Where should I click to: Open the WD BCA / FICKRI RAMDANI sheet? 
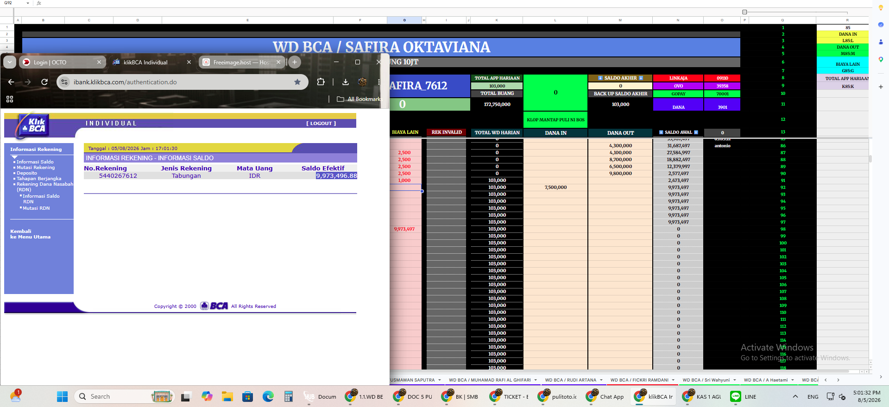pos(639,380)
